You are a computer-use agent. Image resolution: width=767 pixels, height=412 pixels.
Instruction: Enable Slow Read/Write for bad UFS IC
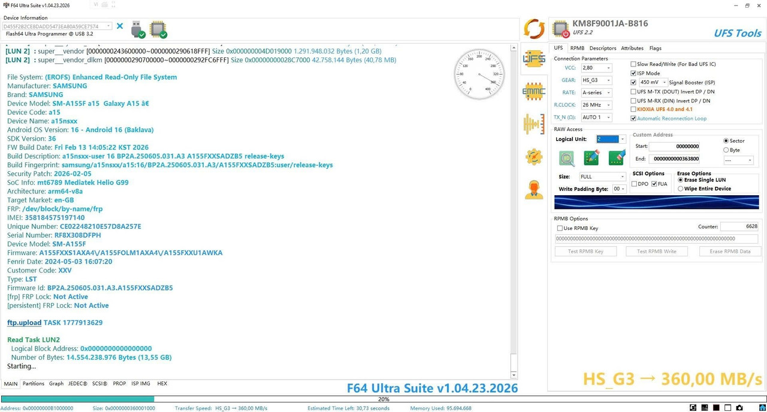point(633,64)
